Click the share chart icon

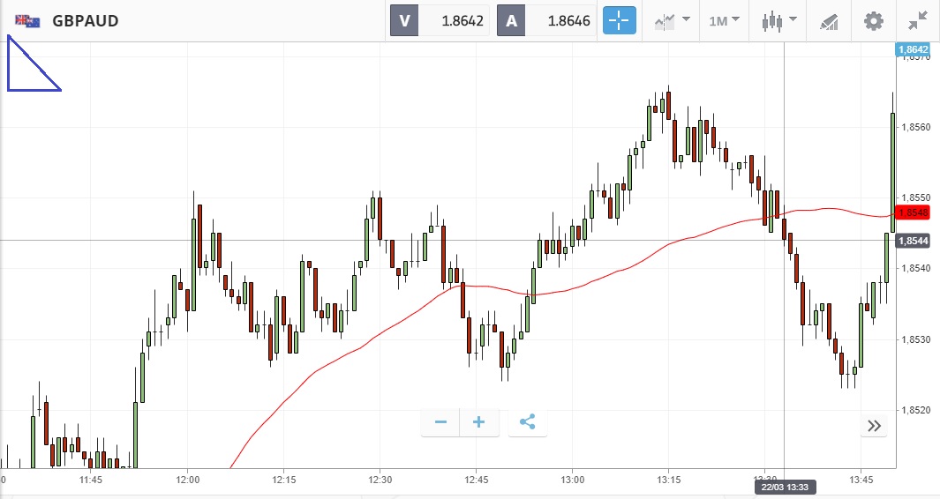click(528, 422)
